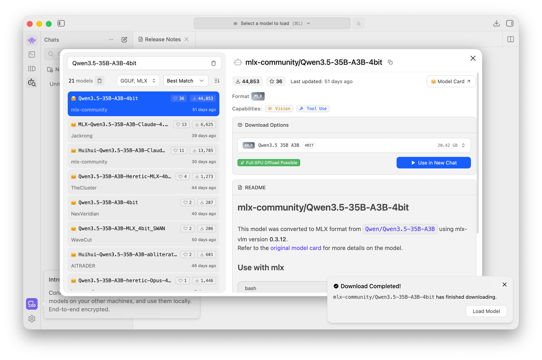The height and width of the screenshot is (360, 542).
Task: Open the My Models library icon
Action: [x=32, y=69]
